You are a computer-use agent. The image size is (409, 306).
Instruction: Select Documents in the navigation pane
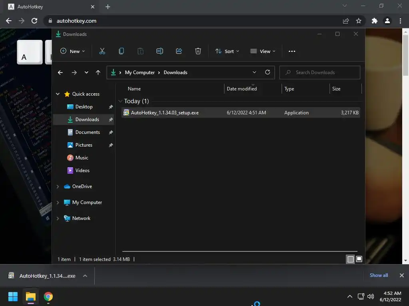[x=84, y=132]
